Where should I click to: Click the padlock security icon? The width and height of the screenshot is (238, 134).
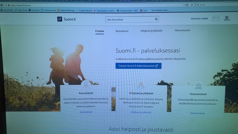click(x=9, y=5)
